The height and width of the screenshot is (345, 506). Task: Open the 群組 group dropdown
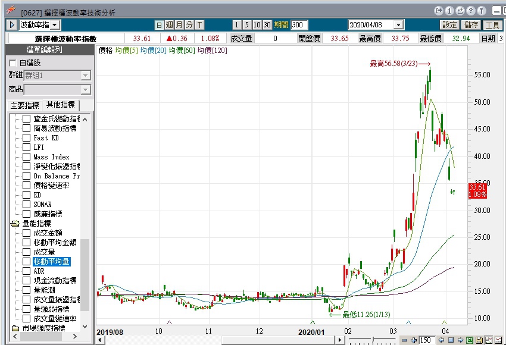click(86, 76)
